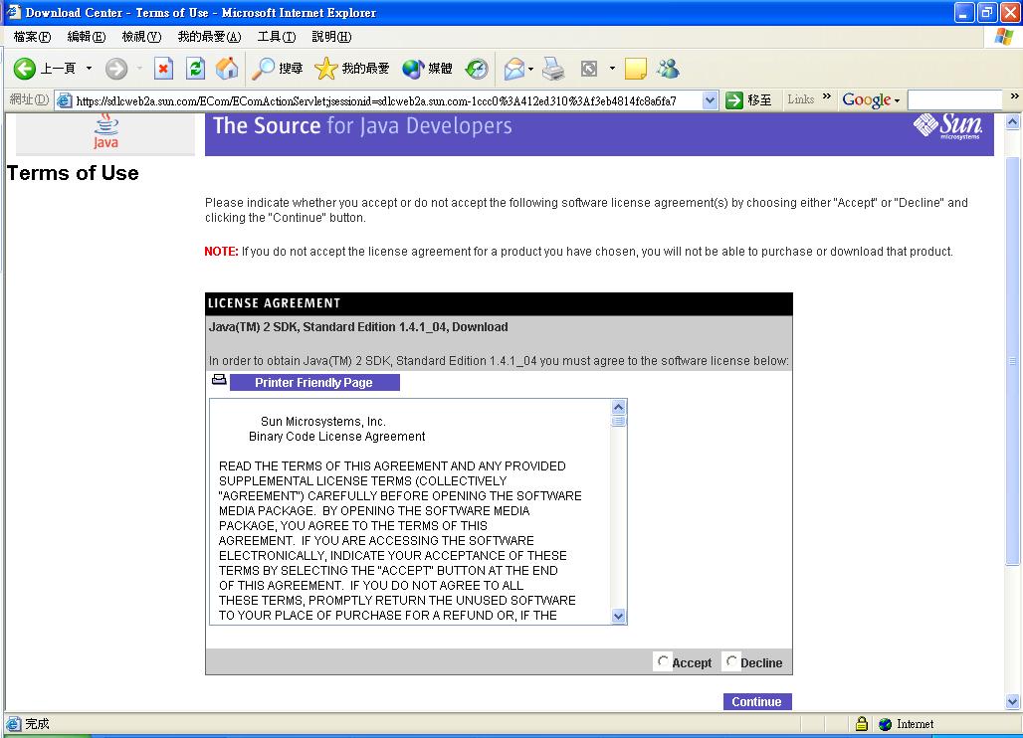Viewport: 1023px width, 738px height.
Task: Click the 完成 status bar text
Action: pyautogui.click(x=37, y=724)
